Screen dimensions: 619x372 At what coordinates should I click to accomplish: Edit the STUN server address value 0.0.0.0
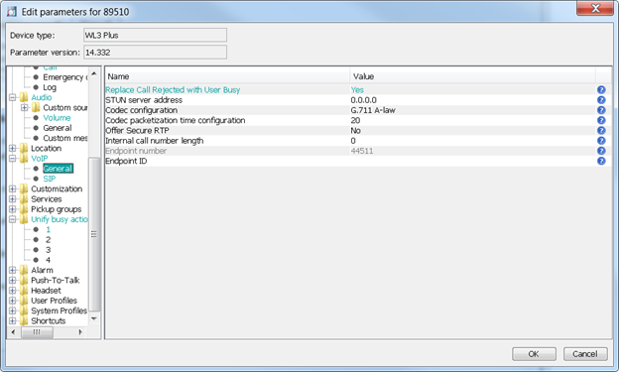point(472,100)
